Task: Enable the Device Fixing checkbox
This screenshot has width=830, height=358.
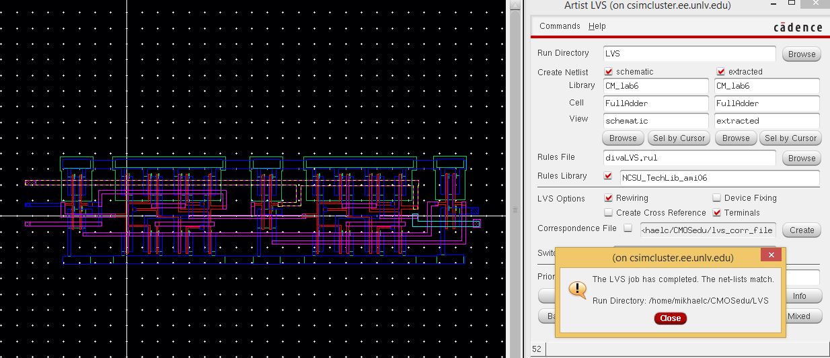Action: click(x=717, y=198)
